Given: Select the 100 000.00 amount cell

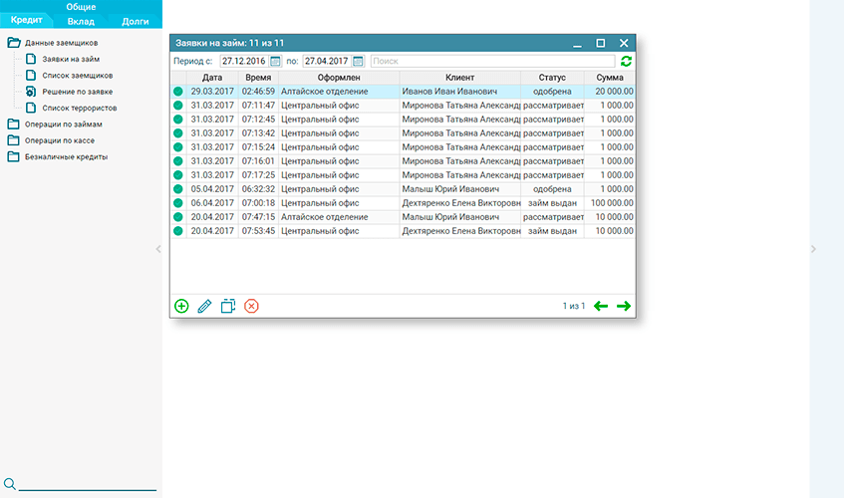Looking at the screenshot, I should click(609, 203).
